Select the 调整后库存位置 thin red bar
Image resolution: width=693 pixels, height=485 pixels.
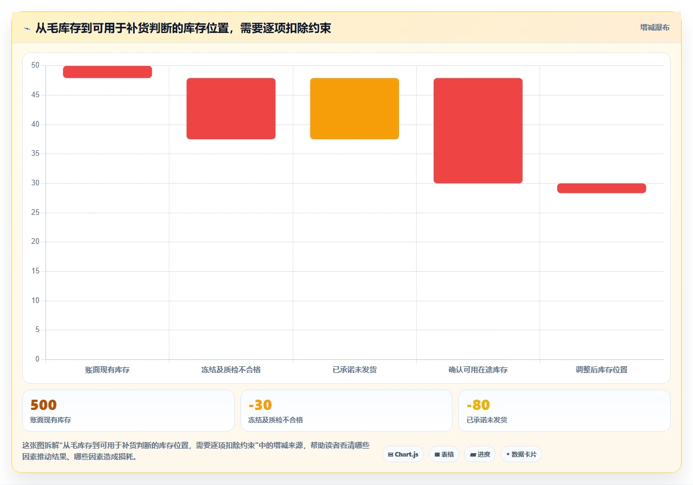[601, 188]
